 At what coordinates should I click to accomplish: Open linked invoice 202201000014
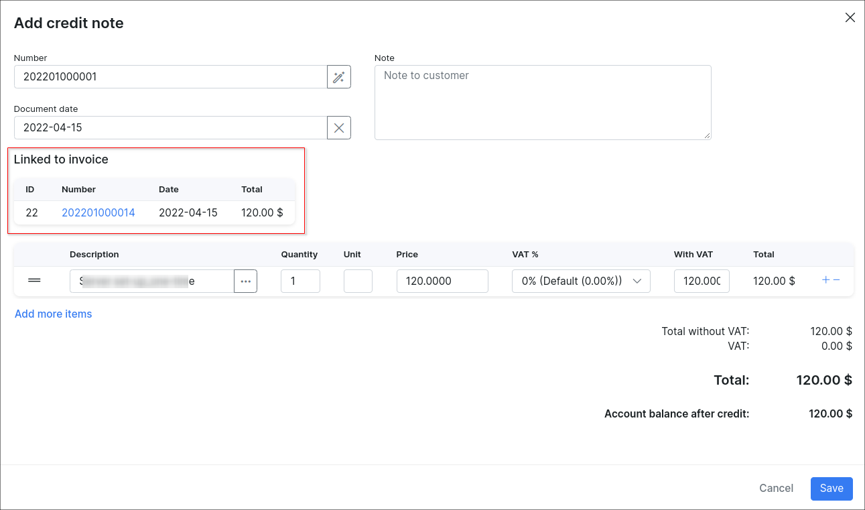coord(98,212)
